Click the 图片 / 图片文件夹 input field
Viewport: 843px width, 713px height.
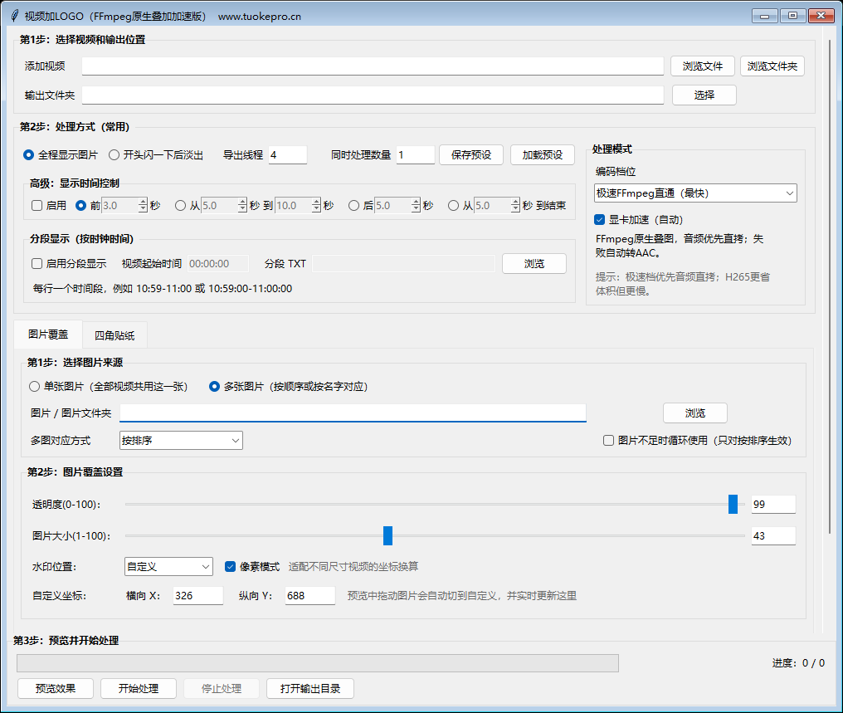click(x=353, y=413)
